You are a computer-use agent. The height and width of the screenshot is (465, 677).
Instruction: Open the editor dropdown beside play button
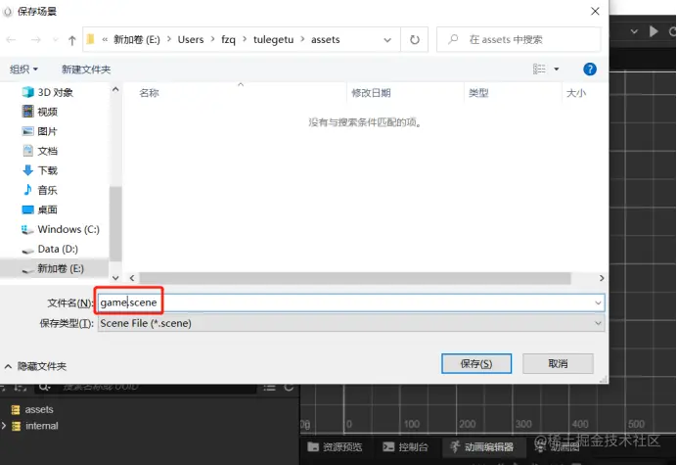(634, 31)
